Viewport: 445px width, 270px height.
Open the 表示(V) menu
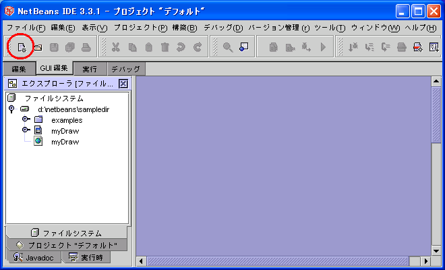coord(95,28)
